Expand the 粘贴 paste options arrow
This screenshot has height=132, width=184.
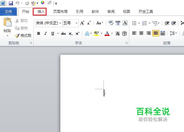point(7,36)
